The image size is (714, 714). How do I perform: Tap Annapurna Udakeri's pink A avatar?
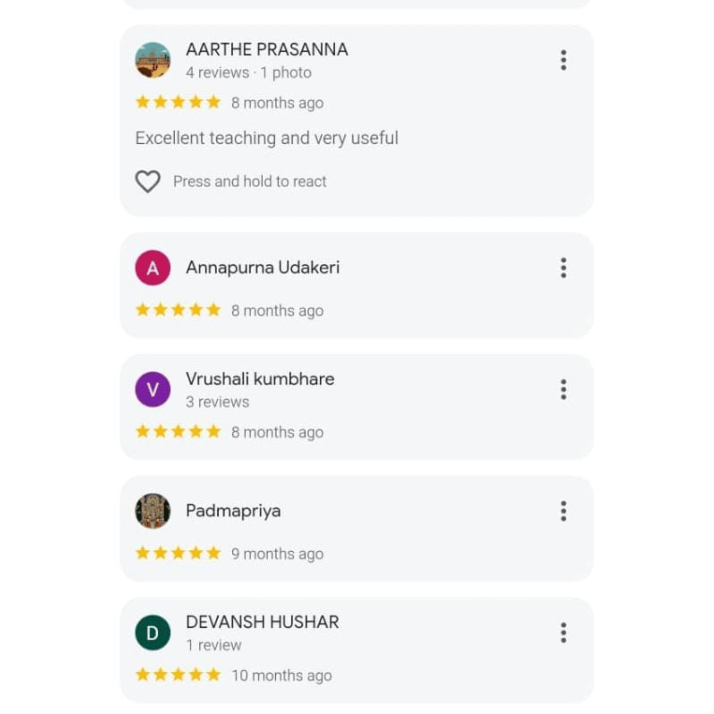pyautogui.click(x=153, y=268)
